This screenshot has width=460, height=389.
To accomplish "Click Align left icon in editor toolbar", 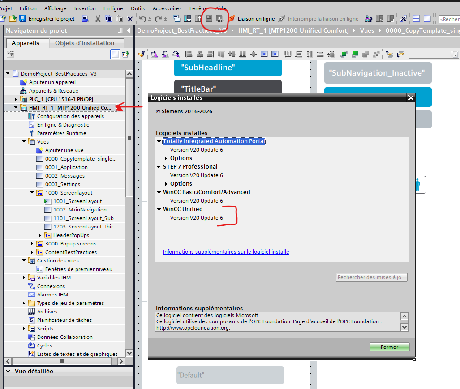I will pos(189,54).
